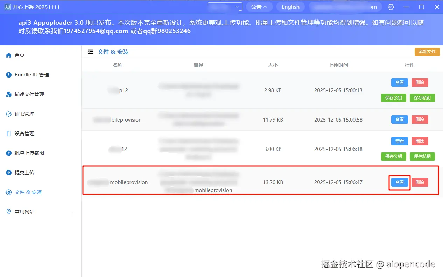The width and height of the screenshot is (443, 277).
Task: Click the orange 添加文件 button
Action: pos(427,51)
